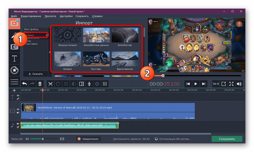Open the Редактирование menu

click(31, 16)
